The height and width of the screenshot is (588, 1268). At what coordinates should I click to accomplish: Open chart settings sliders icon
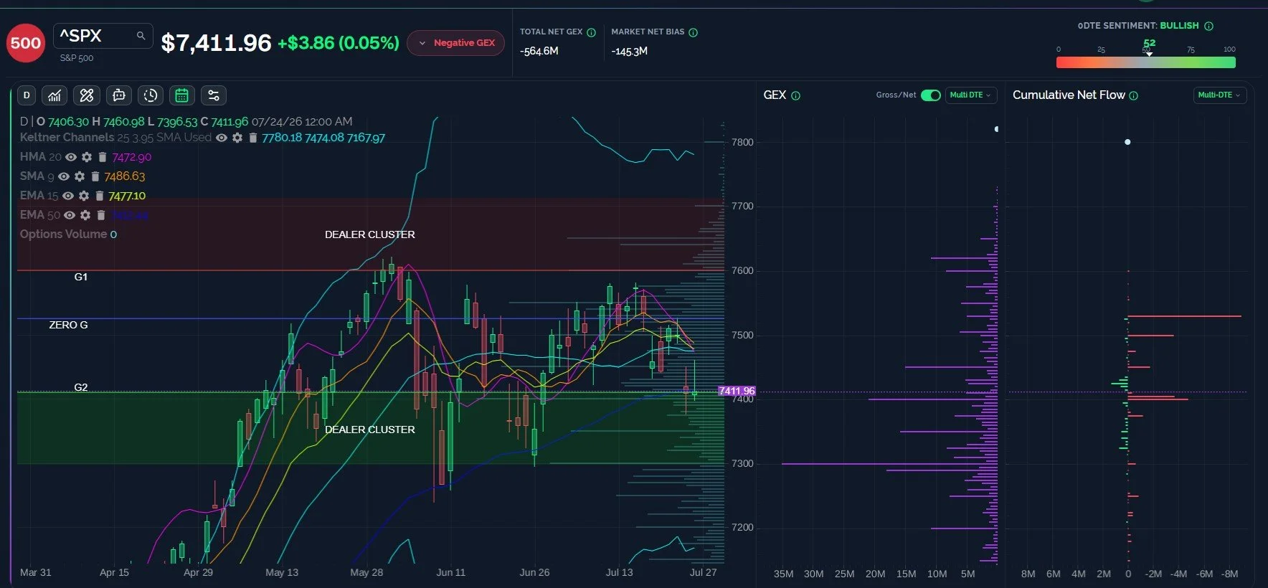214,95
